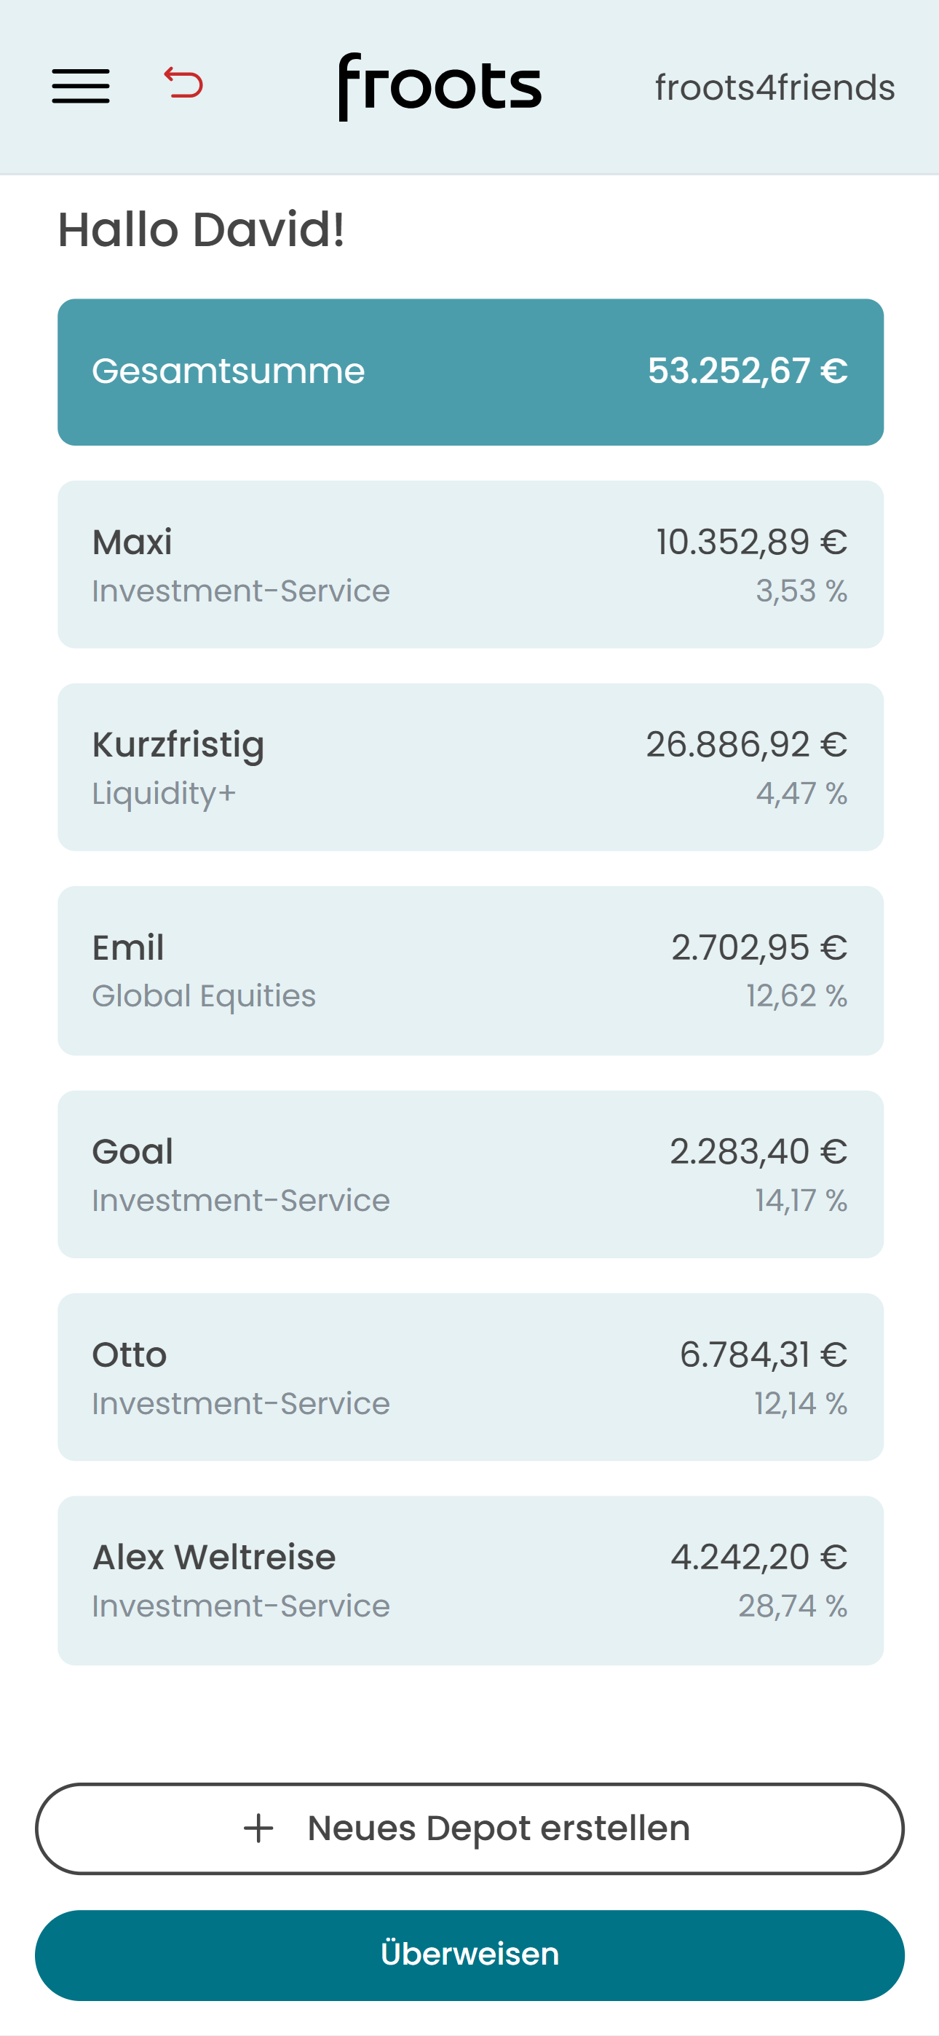Click the Gesamtsumme total card

coord(470,372)
